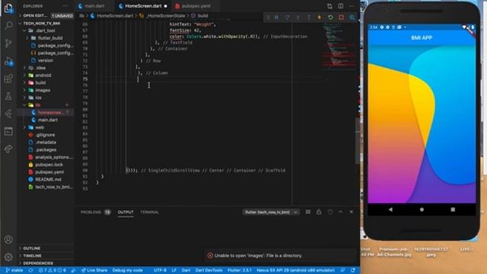Open pubspec.lock in the file tree
Image resolution: width=487 pixels, height=274 pixels.
[x=46, y=164]
